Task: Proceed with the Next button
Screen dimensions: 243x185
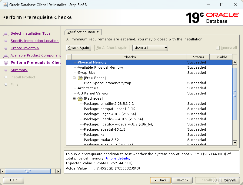Action: (x=182, y=180)
